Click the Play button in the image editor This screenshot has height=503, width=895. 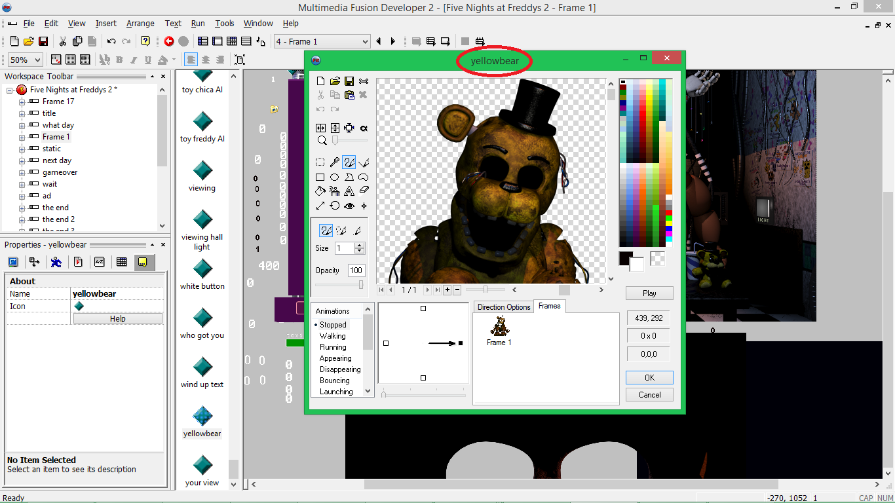click(649, 293)
